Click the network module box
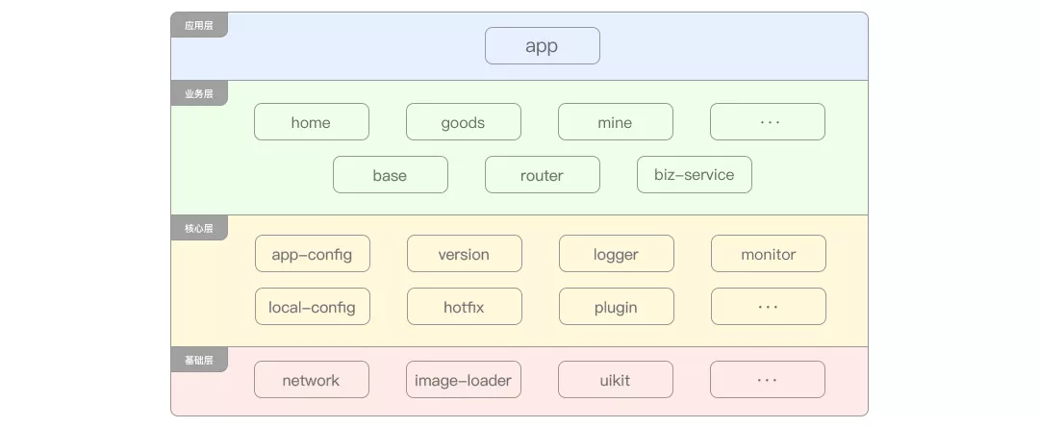The image size is (1039, 428). (312, 380)
